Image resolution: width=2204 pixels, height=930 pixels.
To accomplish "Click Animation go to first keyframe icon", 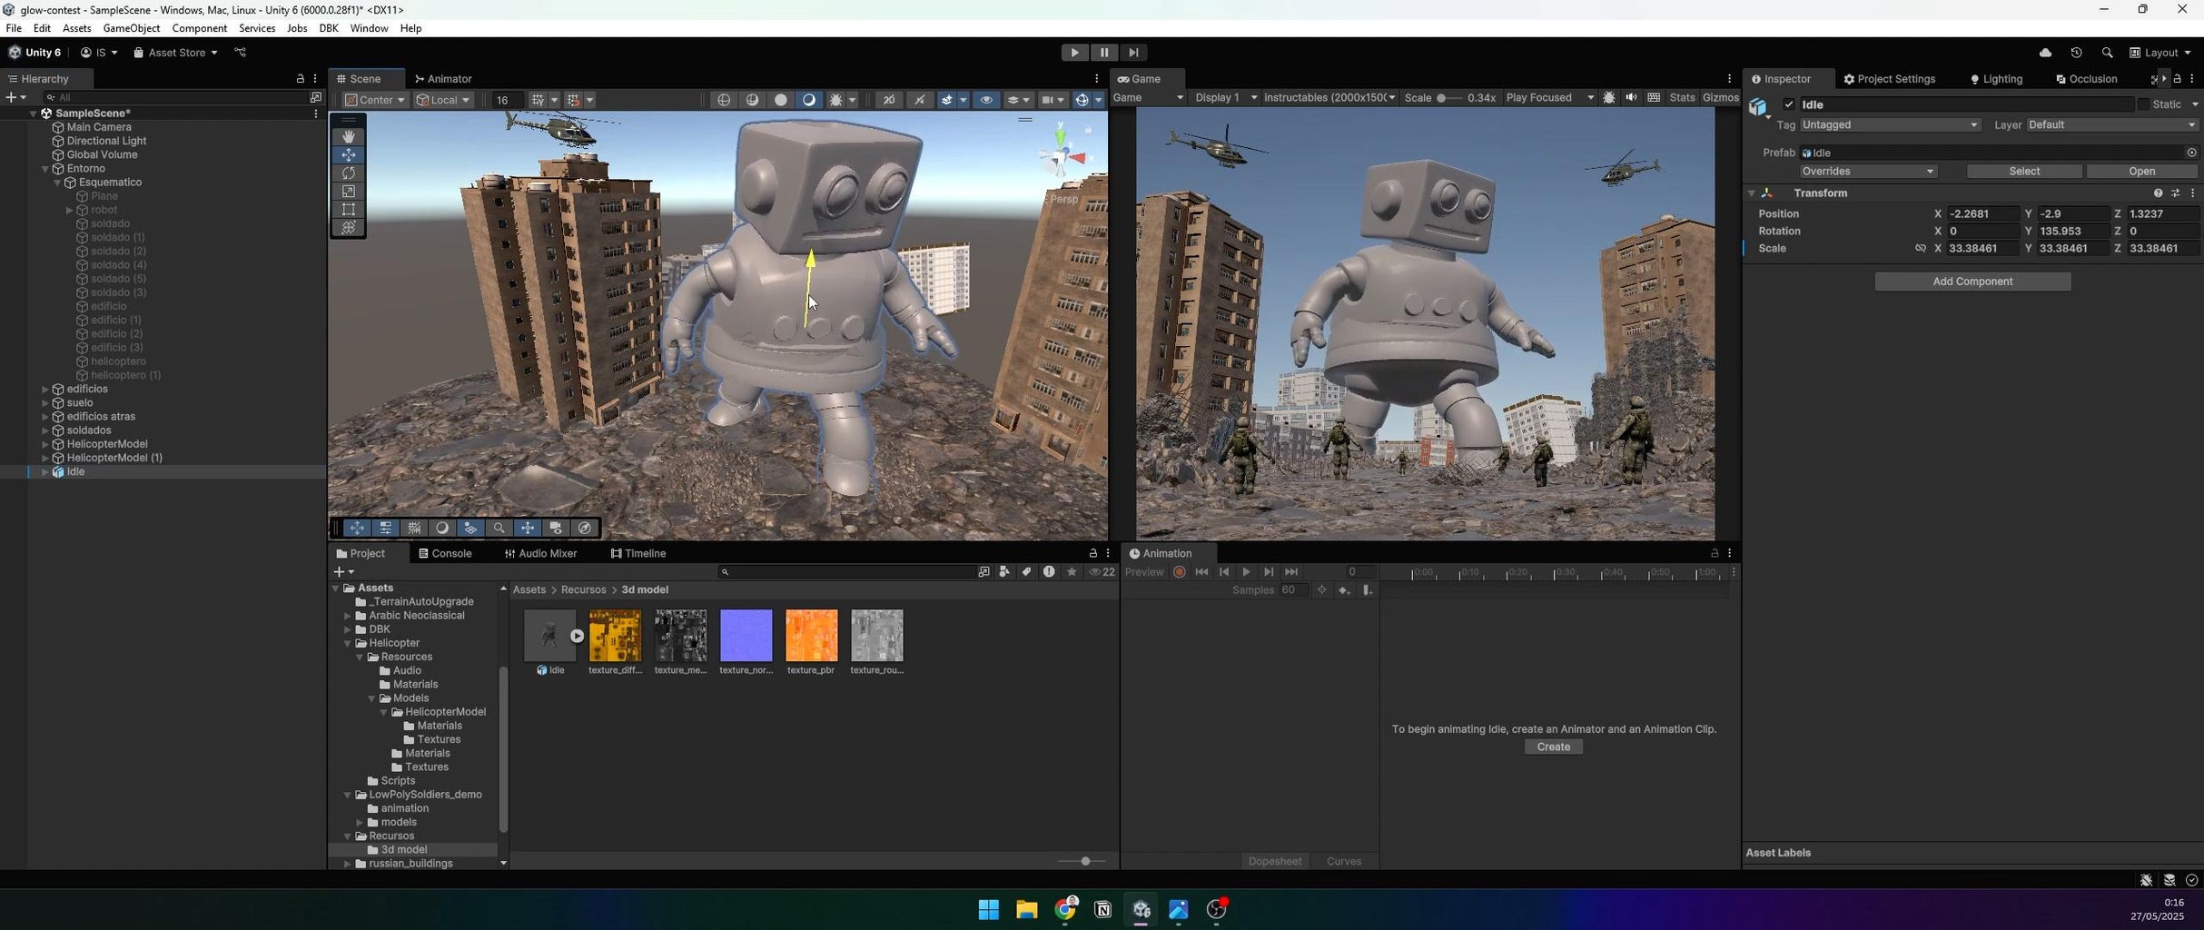I will pyautogui.click(x=1201, y=572).
